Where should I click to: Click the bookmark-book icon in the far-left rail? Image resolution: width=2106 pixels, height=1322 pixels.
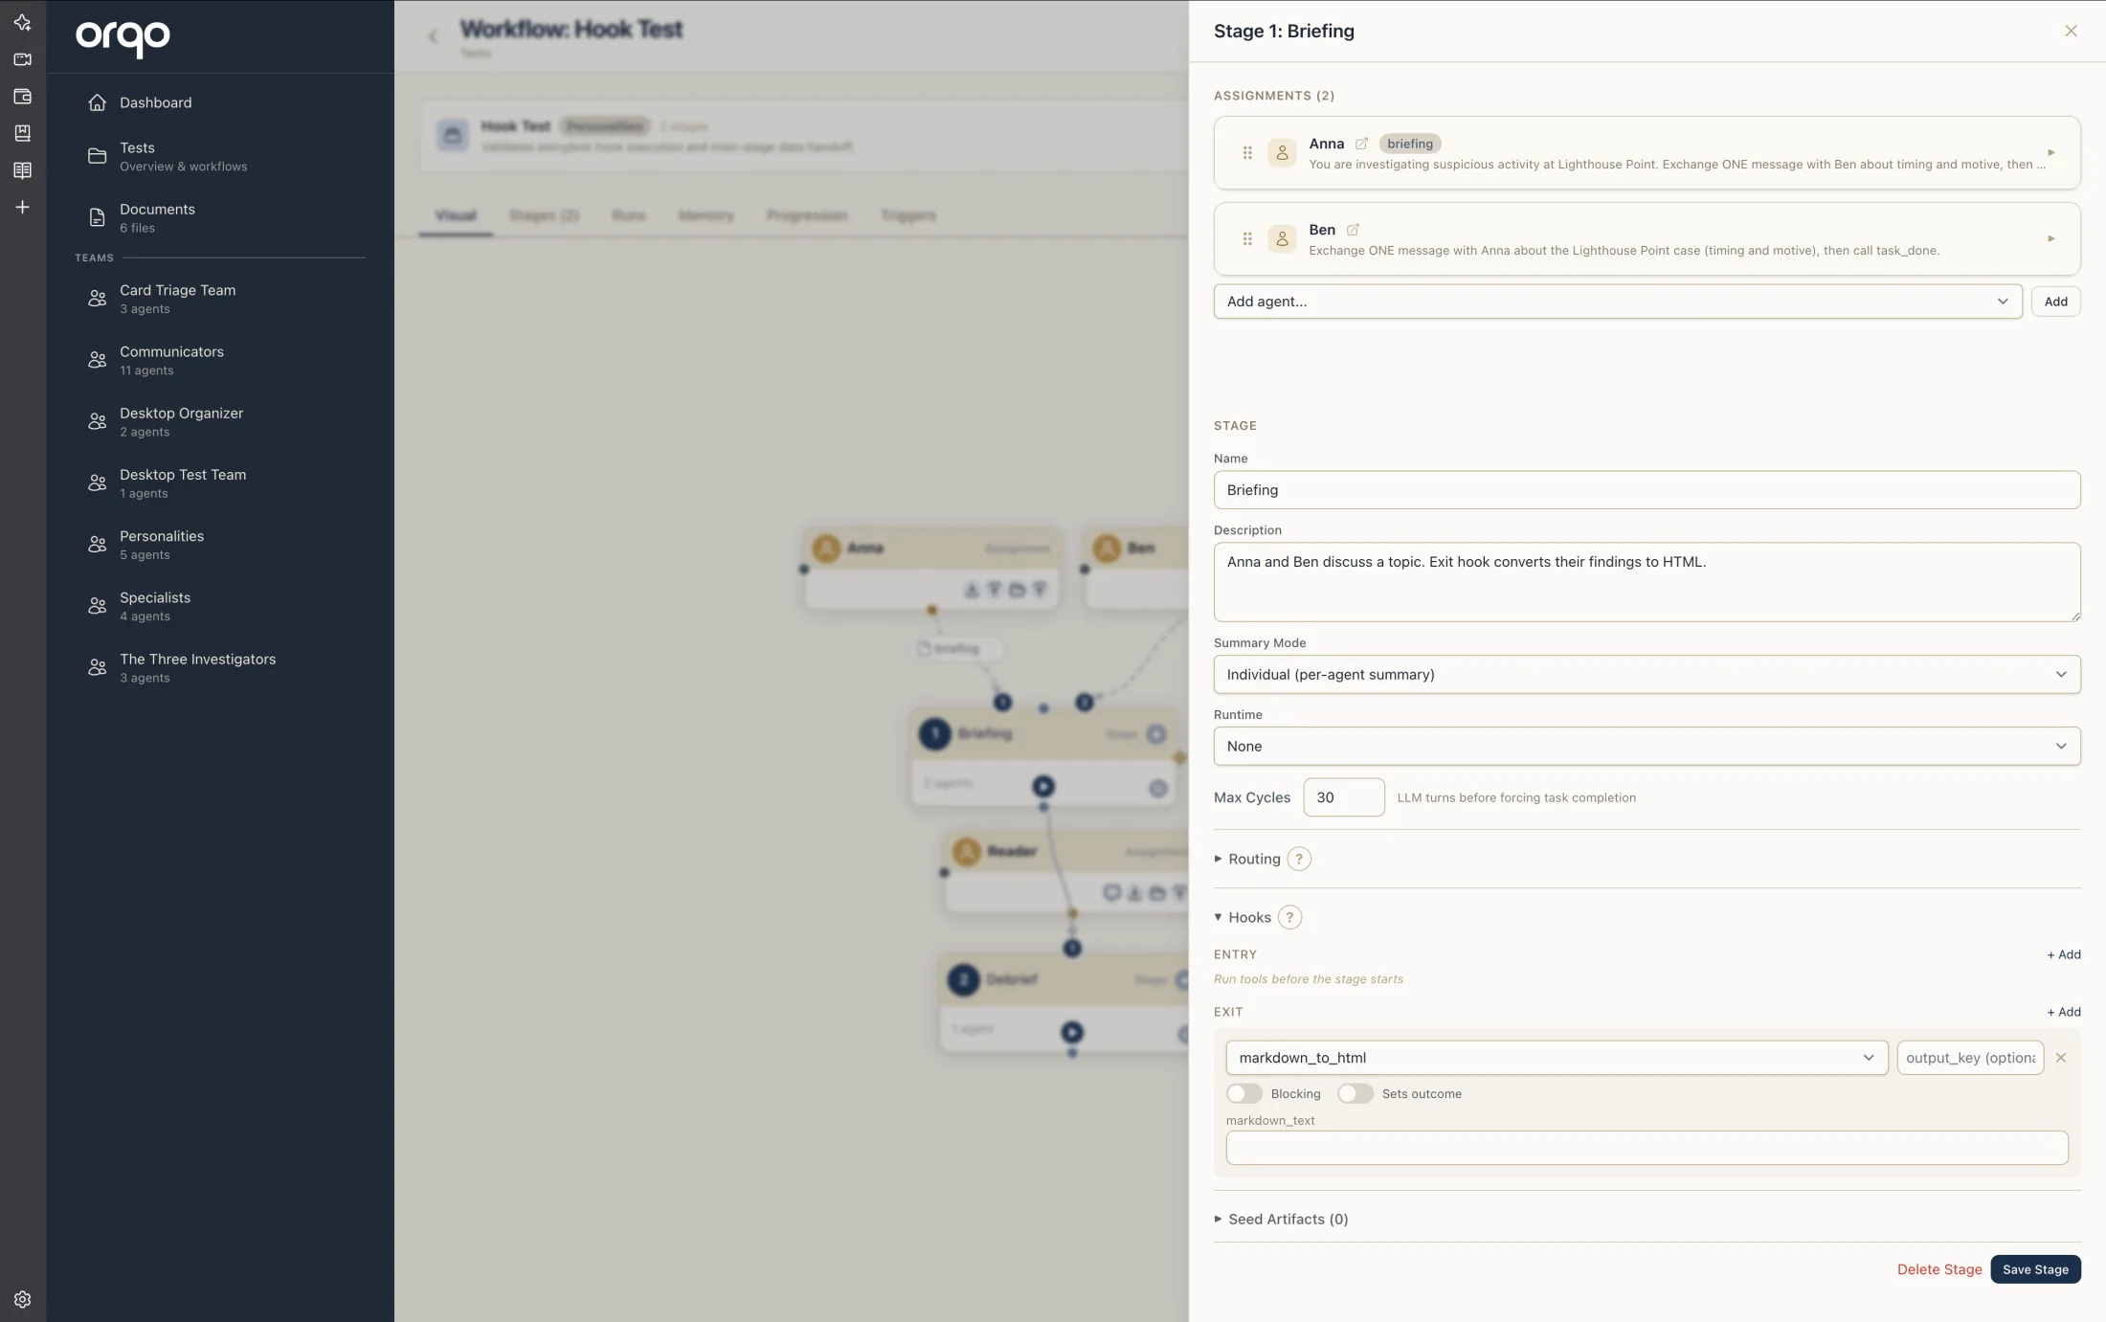[22, 133]
